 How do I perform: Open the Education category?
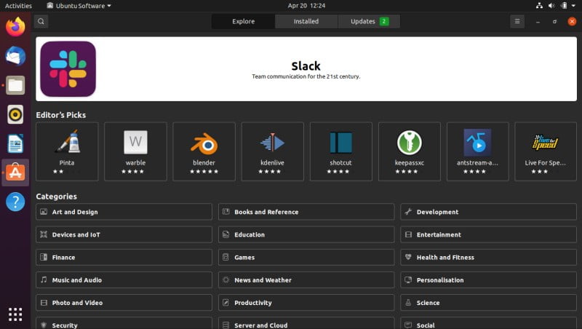[306, 234]
